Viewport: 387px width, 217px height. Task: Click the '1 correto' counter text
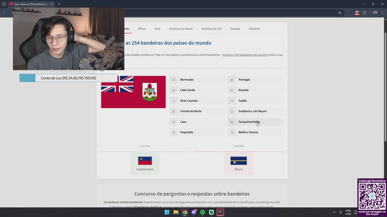(x=145, y=146)
